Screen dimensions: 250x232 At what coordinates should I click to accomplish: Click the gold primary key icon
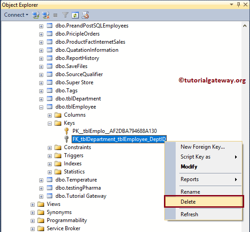67,131
